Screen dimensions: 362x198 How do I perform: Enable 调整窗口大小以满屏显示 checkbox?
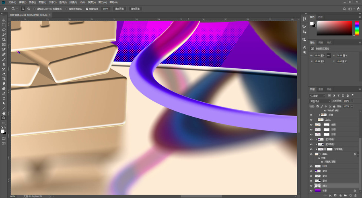point(35,9)
